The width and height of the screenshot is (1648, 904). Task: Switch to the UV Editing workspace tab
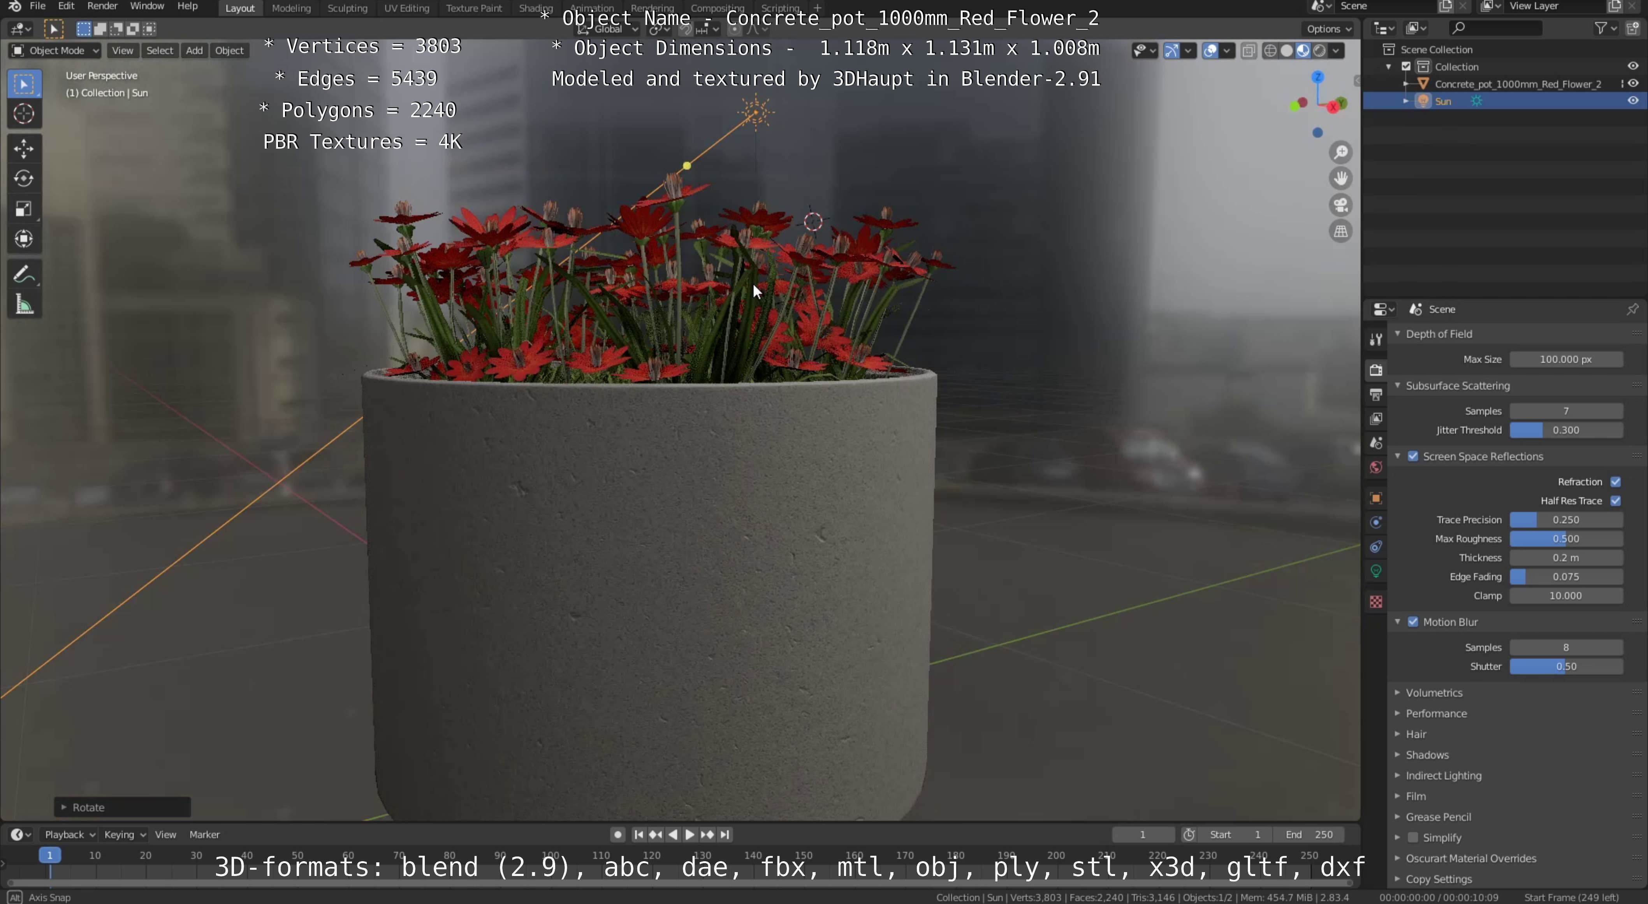[406, 8]
